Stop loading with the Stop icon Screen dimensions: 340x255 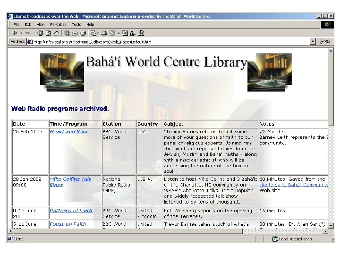click(40, 33)
